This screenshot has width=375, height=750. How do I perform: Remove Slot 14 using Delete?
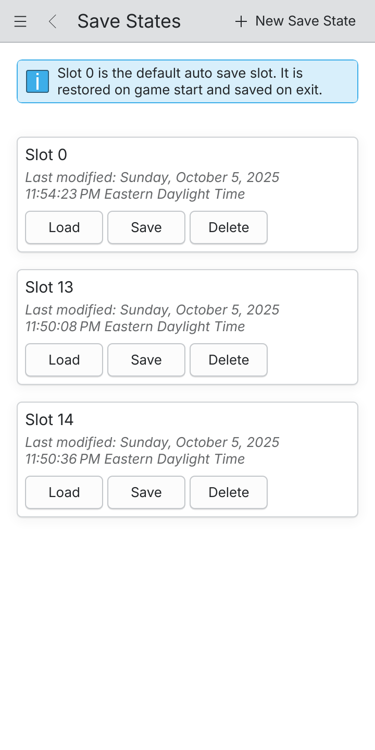[229, 492]
